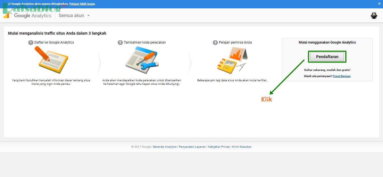Click the 'Daftar sekarang, mudah dan gratis!' text

click(x=327, y=70)
